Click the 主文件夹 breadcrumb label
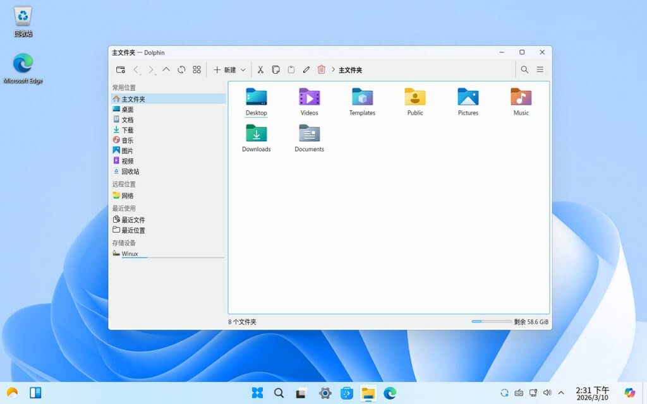This screenshot has height=404, width=647. (x=350, y=70)
